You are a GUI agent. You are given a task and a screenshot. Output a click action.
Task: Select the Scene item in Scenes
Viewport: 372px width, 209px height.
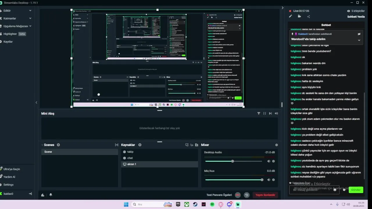coord(79,152)
